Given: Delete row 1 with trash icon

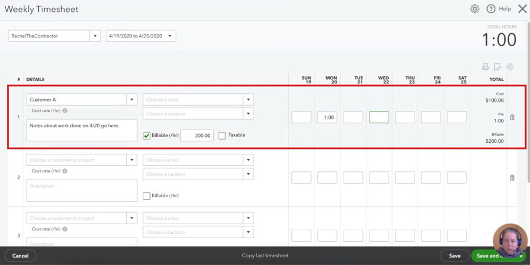Looking at the screenshot, I should tap(512, 117).
